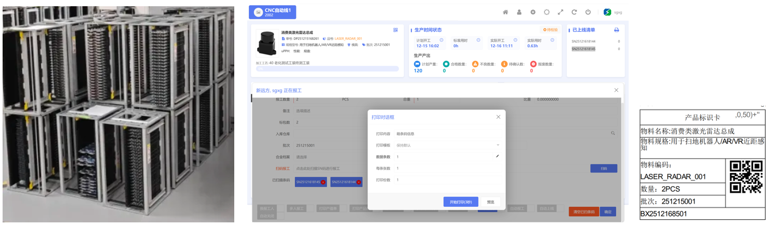Screen dimensions: 766x226
Task: Select the CNC自动线1 tab
Action: point(272,12)
